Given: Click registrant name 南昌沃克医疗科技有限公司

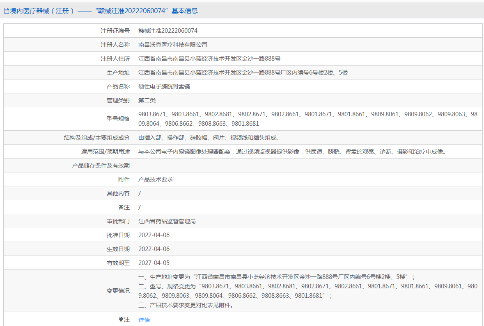Looking at the screenshot, I should (x=173, y=45).
